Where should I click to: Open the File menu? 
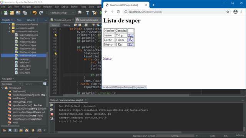[x=3, y=7]
